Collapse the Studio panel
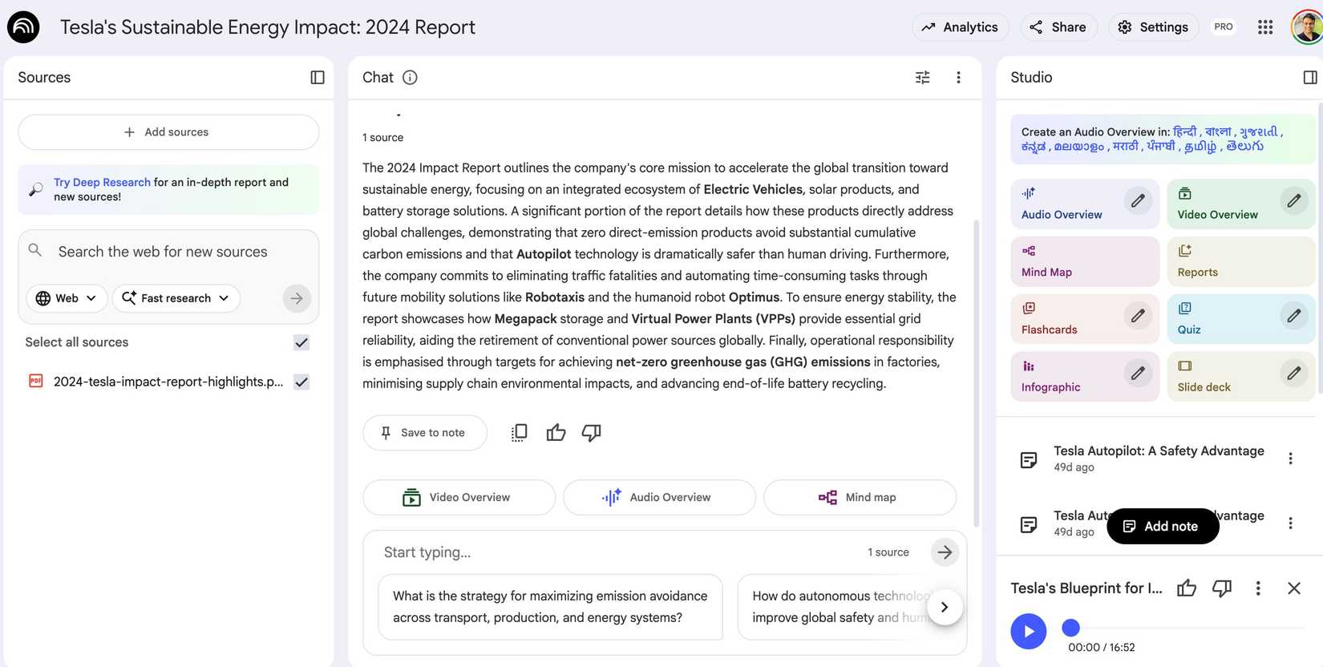 pos(1310,78)
